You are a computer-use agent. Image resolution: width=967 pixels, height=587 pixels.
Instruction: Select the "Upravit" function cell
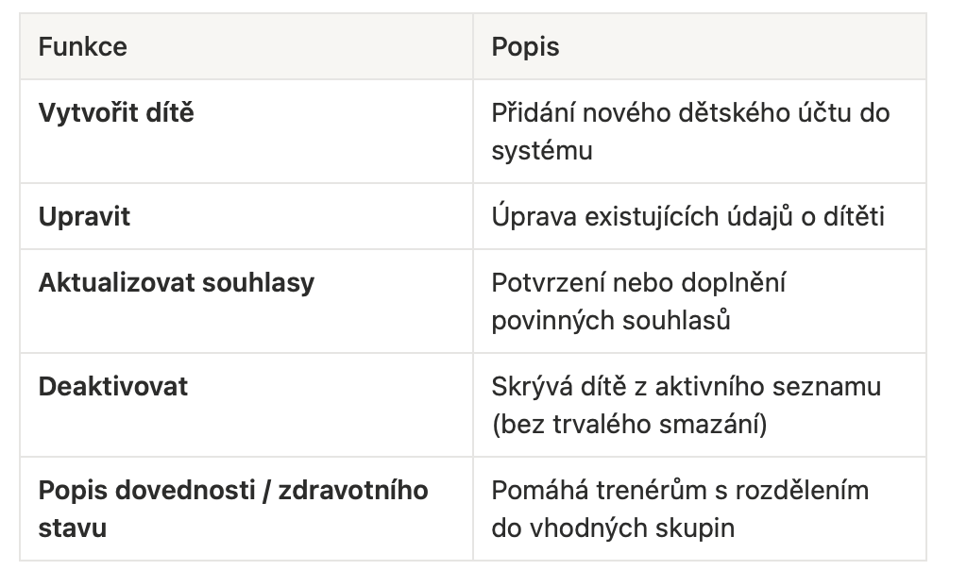84,216
